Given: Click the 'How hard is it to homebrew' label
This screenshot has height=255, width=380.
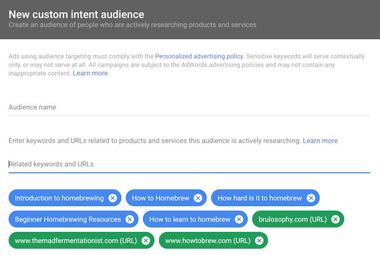Looking at the screenshot, I should [258, 198].
